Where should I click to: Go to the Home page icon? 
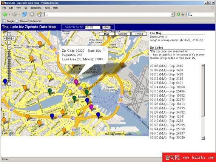tap(40, 14)
